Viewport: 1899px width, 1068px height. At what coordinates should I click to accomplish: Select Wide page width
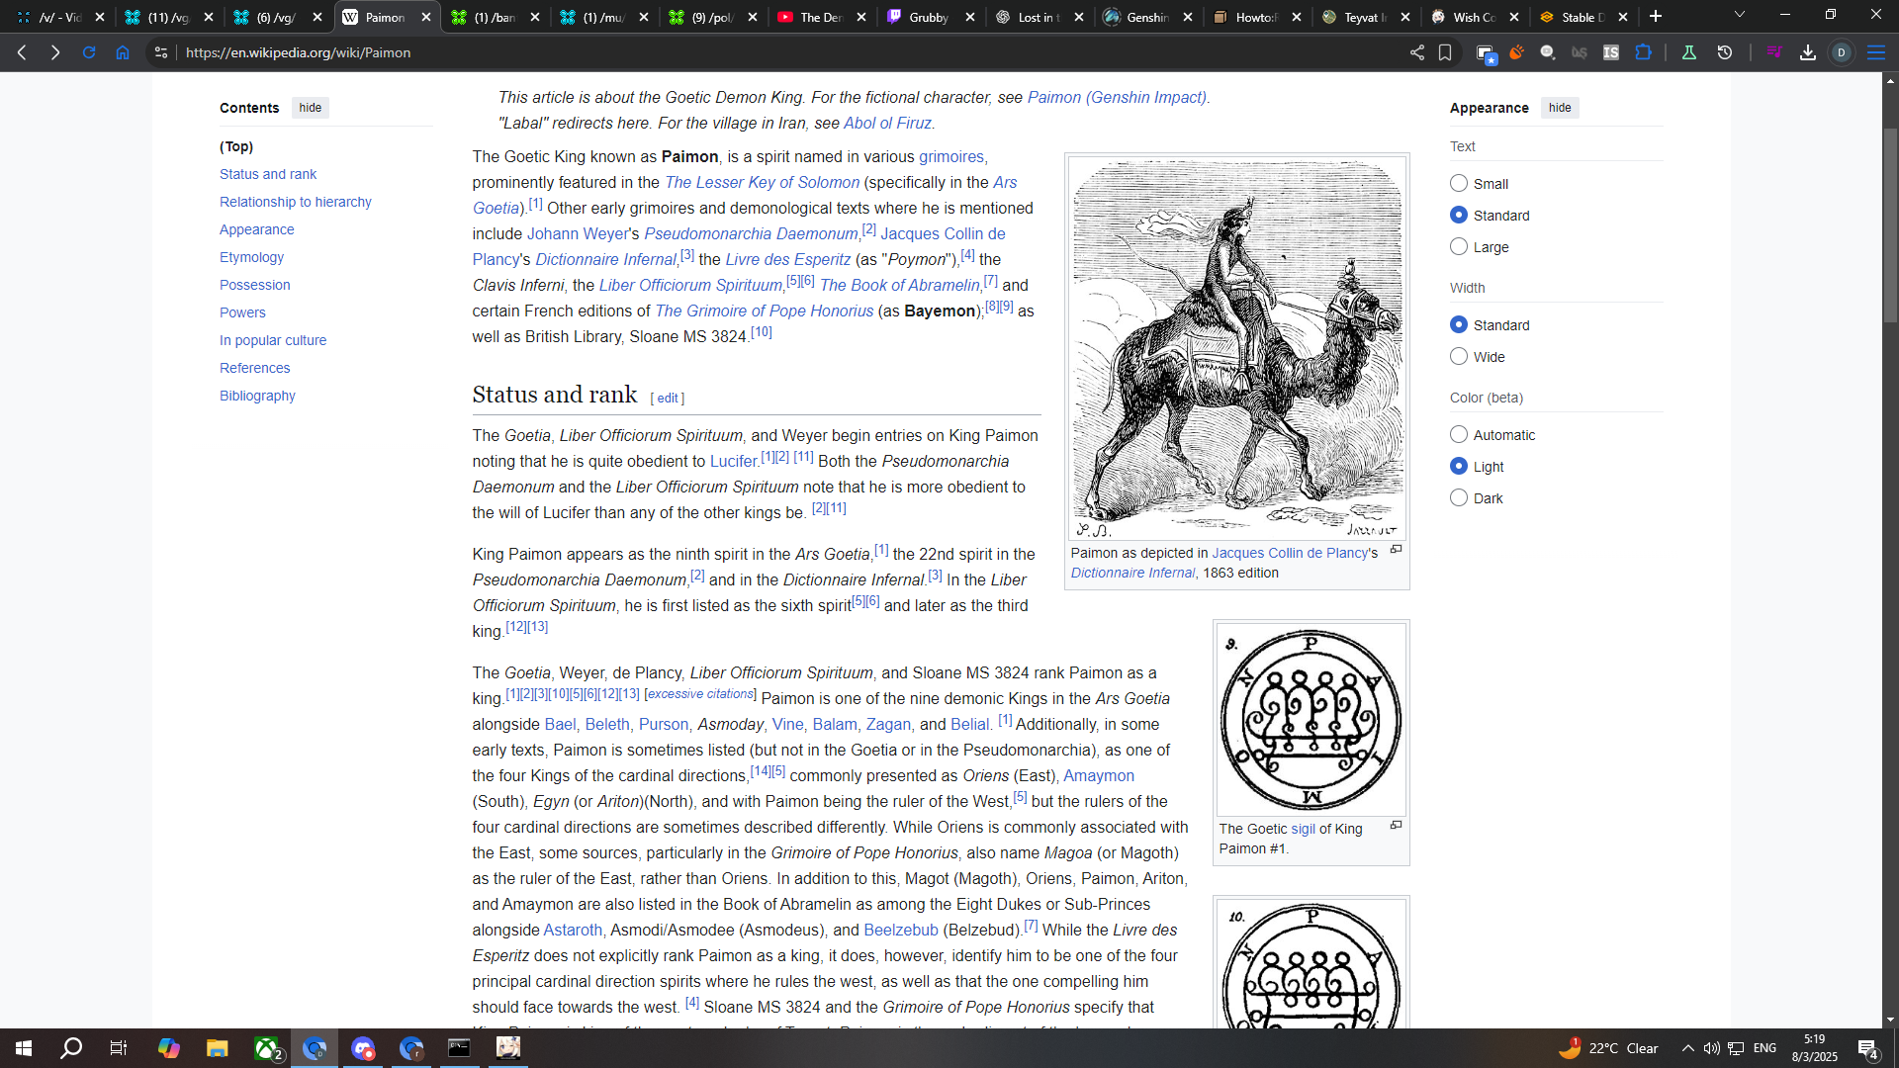[1459, 357]
